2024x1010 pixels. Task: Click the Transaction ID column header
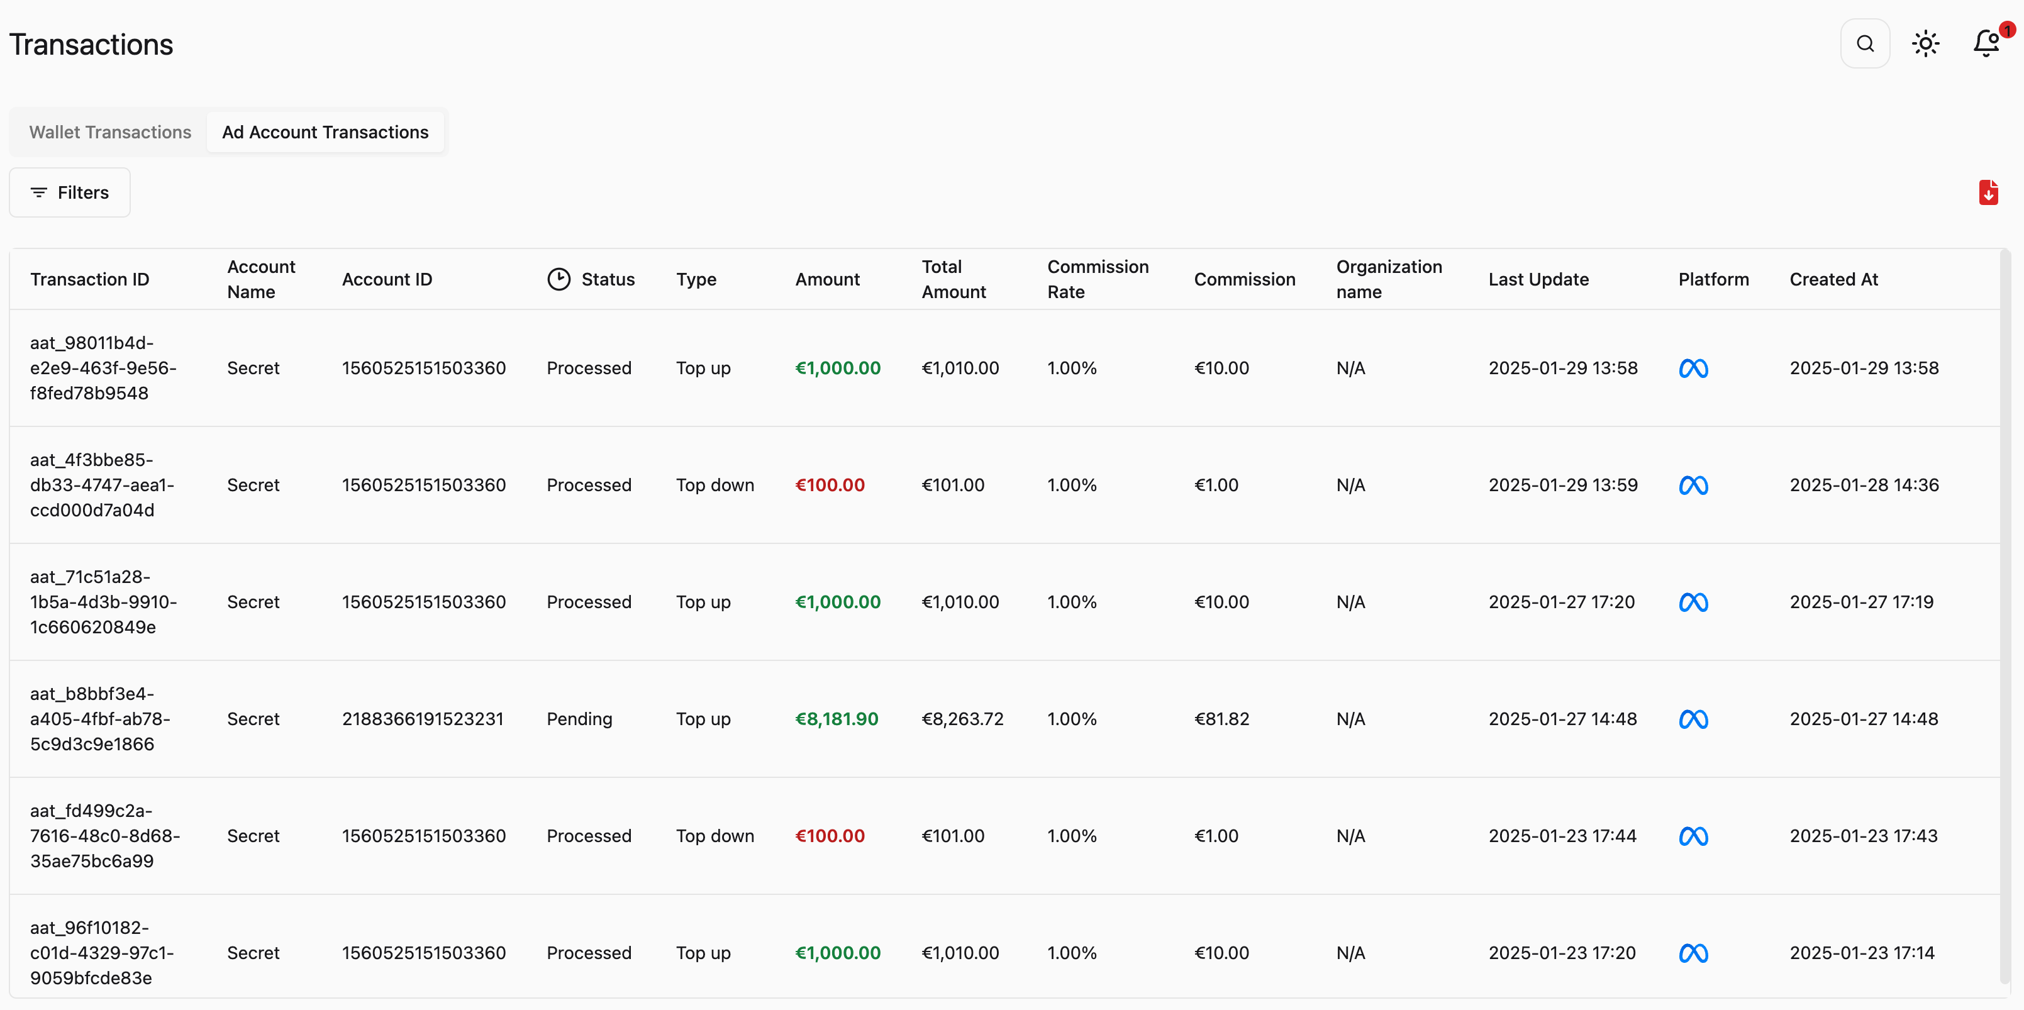point(89,279)
